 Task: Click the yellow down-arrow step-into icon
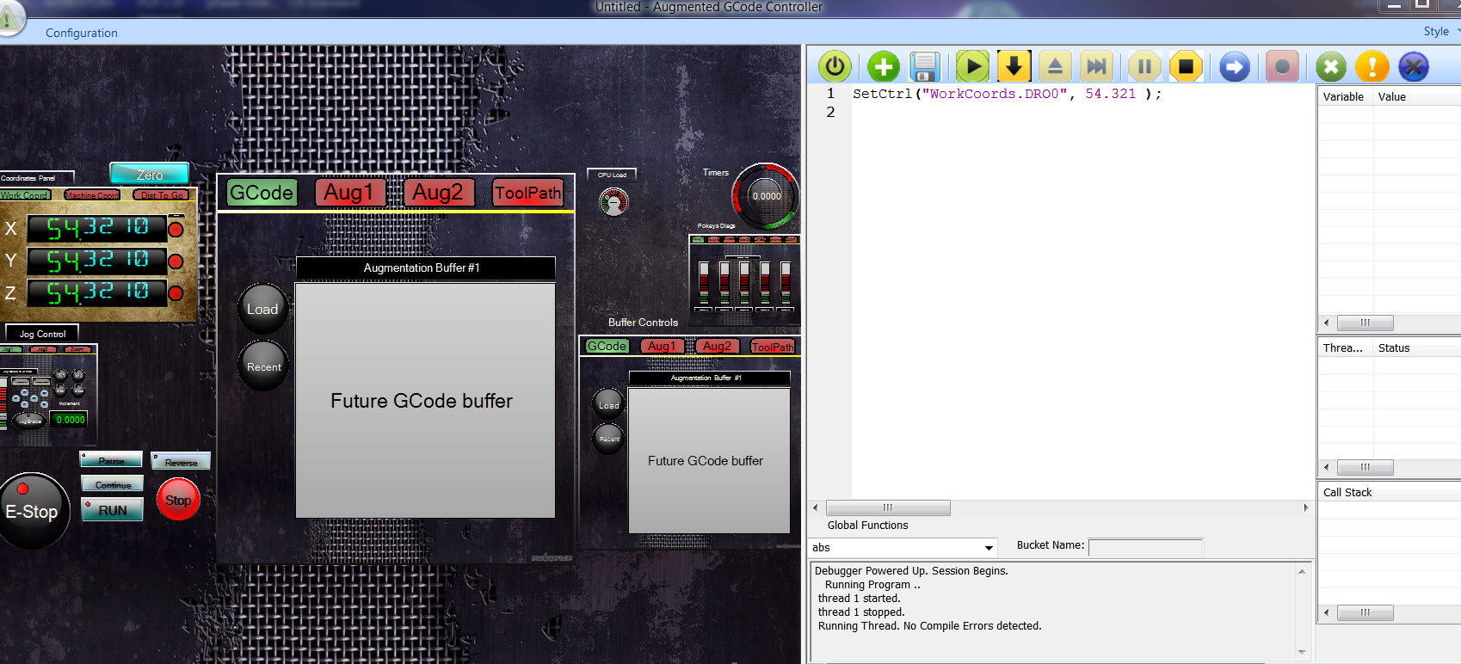1014,66
